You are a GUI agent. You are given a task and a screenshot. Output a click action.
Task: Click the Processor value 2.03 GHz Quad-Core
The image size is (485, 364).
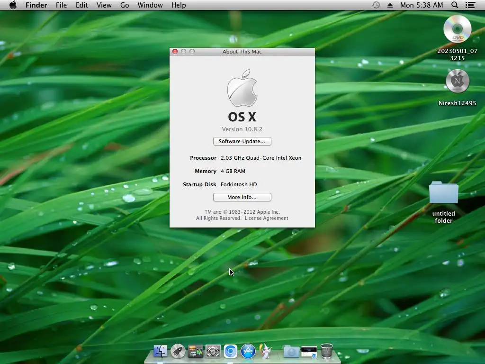tap(261, 158)
